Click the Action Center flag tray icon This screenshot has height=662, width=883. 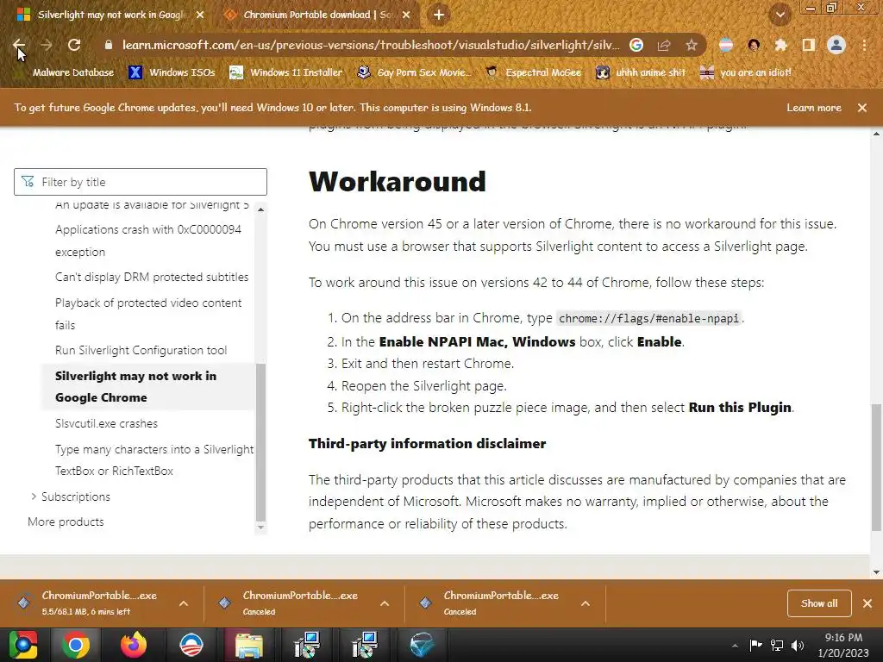tap(755, 646)
